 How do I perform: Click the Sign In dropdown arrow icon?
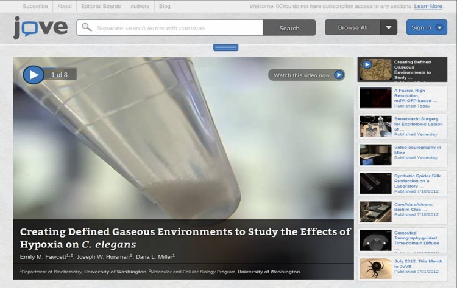[x=439, y=27]
